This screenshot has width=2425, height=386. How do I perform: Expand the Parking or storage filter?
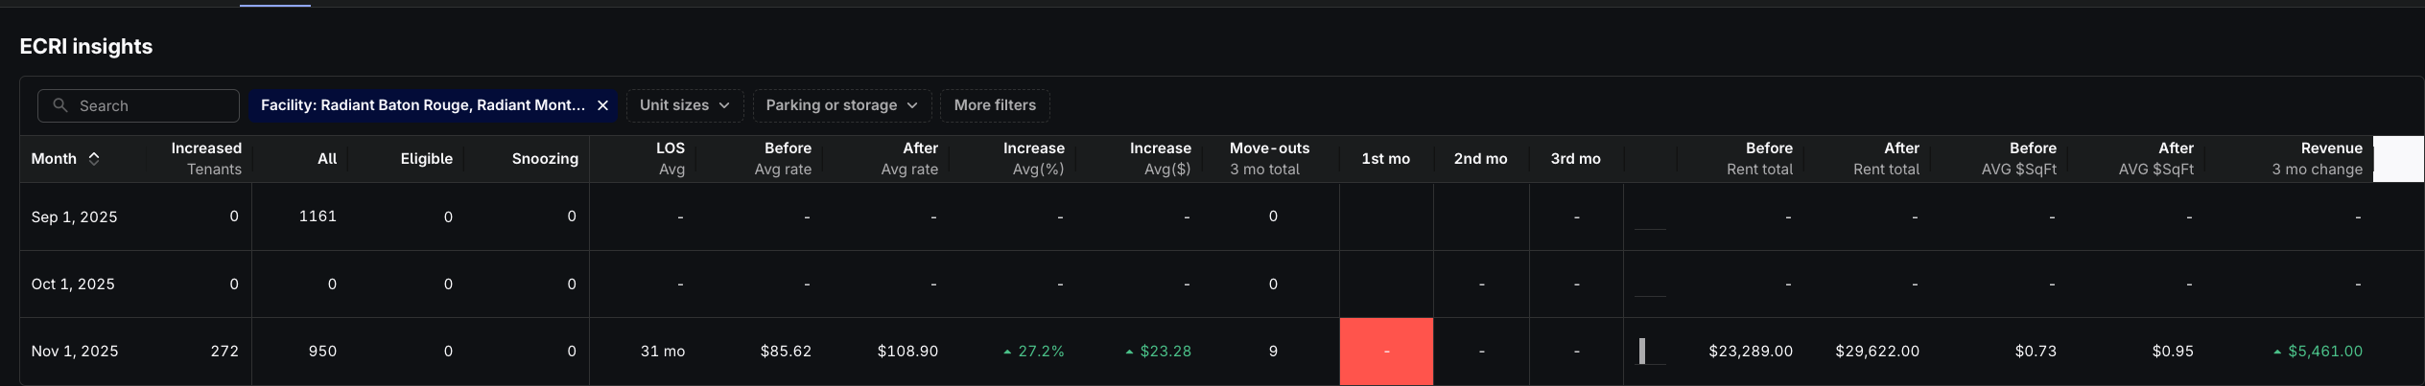tap(841, 105)
